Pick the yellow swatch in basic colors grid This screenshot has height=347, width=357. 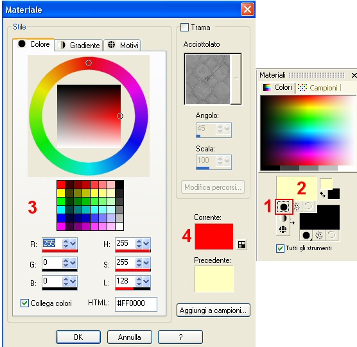(x=61, y=193)
